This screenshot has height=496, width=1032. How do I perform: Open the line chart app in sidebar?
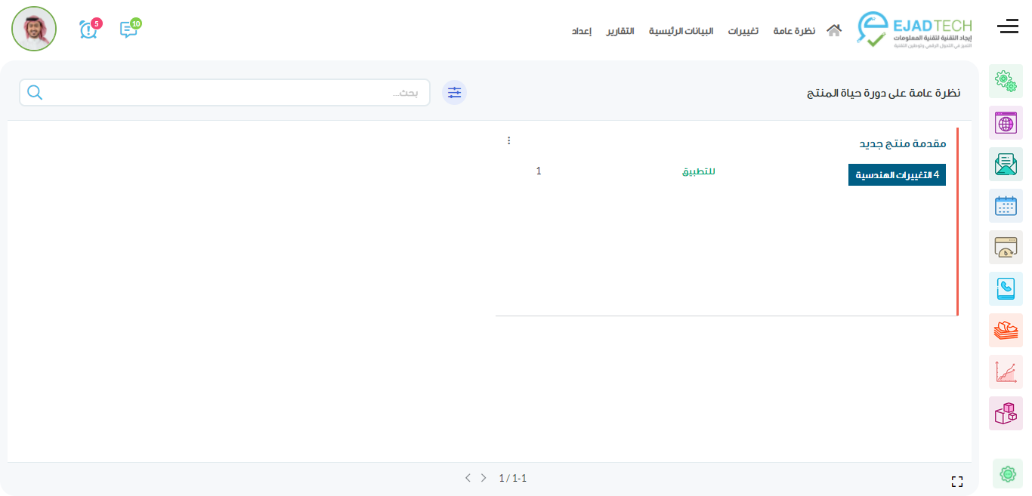pyautogui.click(x=1006, y=371)
